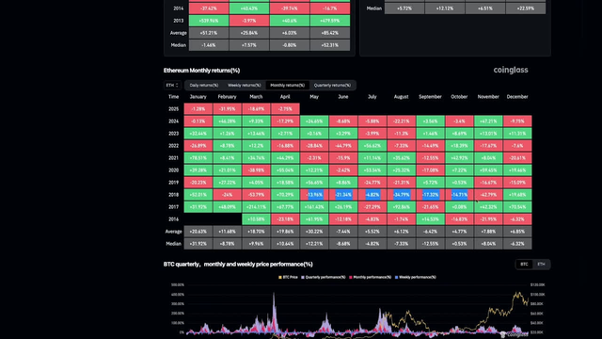Click the highlighted 2018 May cell -13.96%
602x339 pixels.
tap(314, 195)
